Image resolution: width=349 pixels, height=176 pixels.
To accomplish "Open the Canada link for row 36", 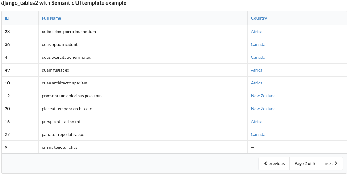I will pos(258,44).
